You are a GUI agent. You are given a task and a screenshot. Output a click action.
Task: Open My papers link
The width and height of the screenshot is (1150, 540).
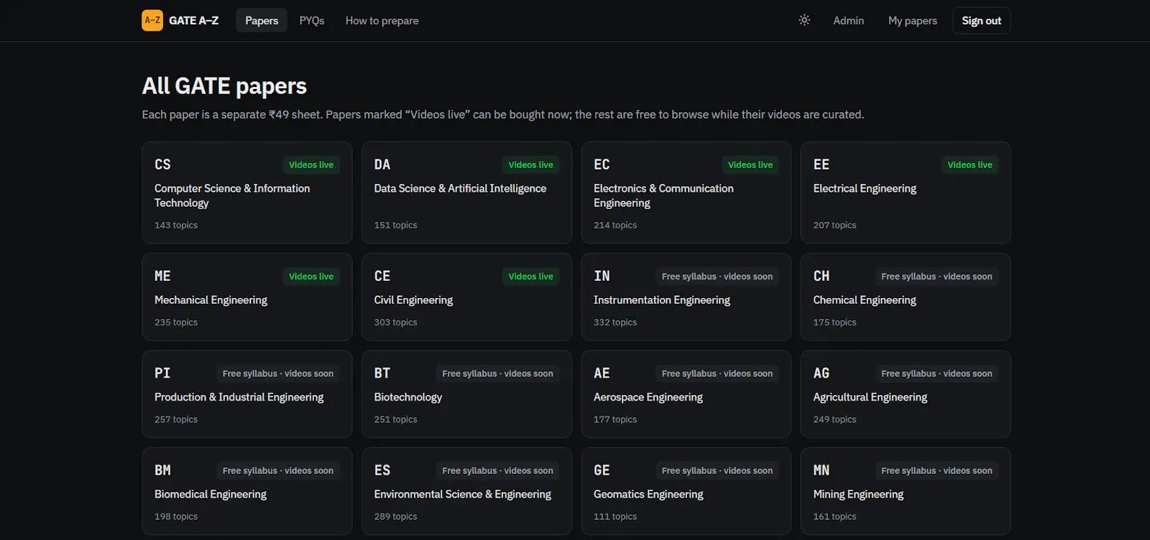click(x=912, y=20)
